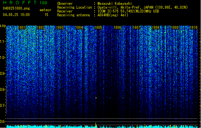Click the red meteor echo spot near 1805

(96, 98)
